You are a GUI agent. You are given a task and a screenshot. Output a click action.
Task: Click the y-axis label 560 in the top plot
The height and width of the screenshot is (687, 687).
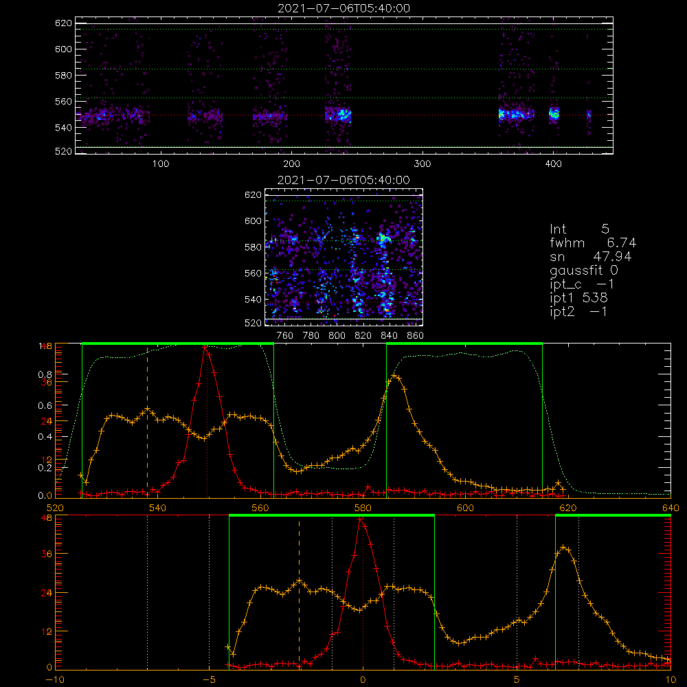pyautogui.click(x=63, y=101)
